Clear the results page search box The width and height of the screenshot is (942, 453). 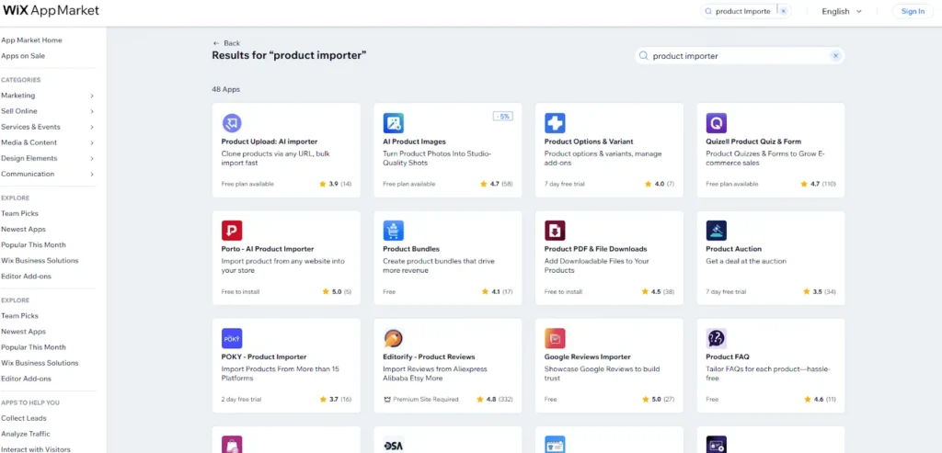[x=835, y=56]
